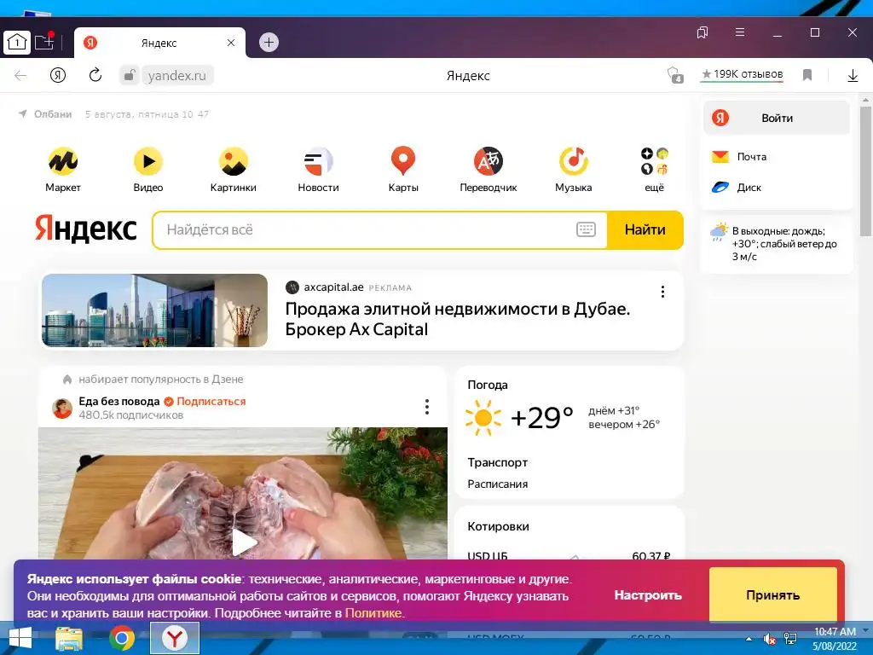Switch to the Яндекс browser tab
This screenshot has width=873, height=655.
pyautogui.click(x=159, y=43)
